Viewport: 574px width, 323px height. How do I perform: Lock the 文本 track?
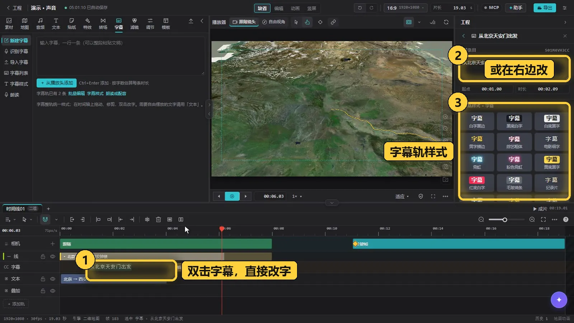pos(43,279)
